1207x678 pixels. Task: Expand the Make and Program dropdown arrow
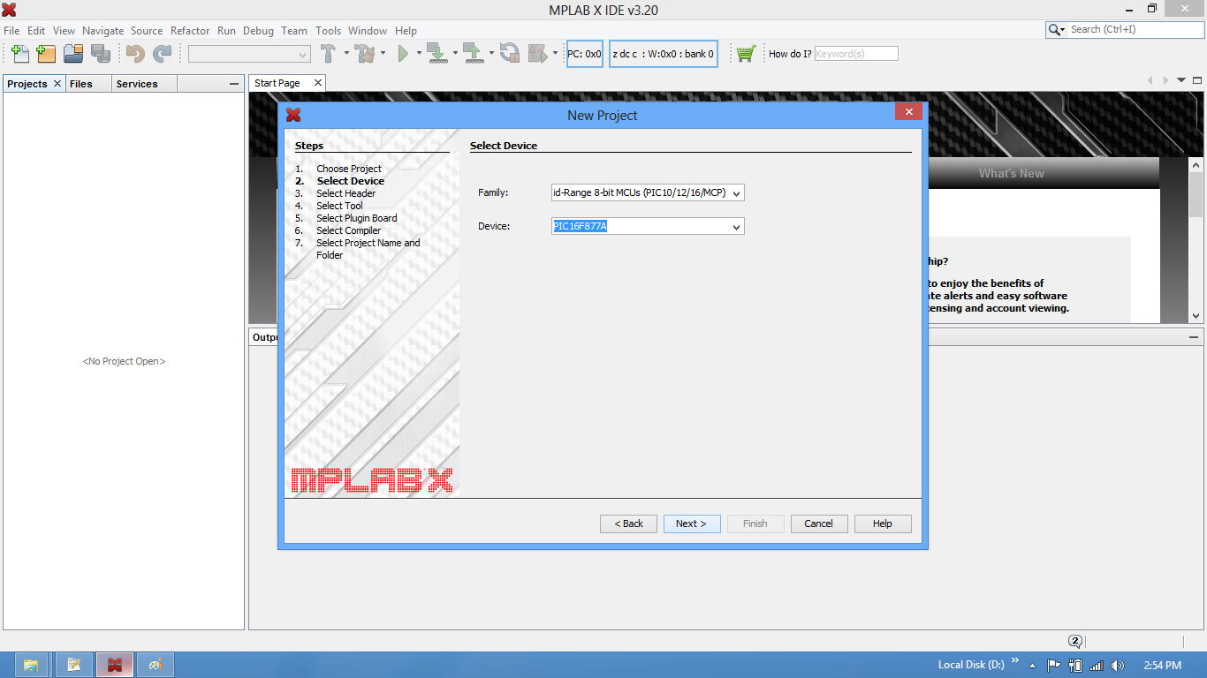click(455, 54)
